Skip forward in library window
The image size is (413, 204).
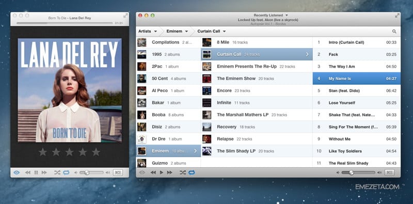click(x=170, y=172)
